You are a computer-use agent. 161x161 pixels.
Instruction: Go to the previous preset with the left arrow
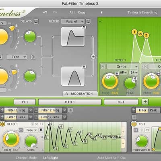click(x=101, y=12)
